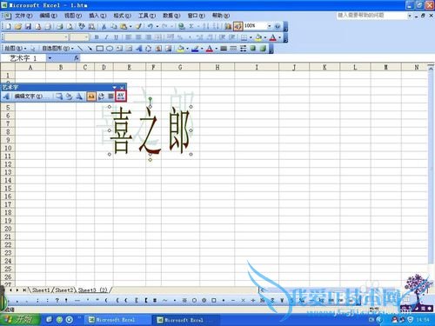Click the fx insert function button
The width and height of the screenshot is (435, 326).
coord(77,58)
